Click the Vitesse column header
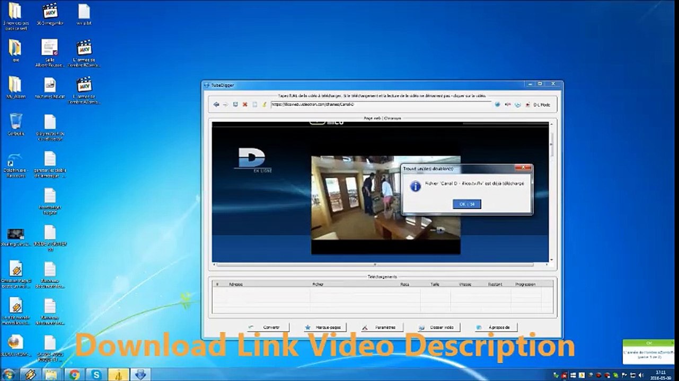Image resolution: width=679 pixels, height=381 pixels. click(465, 285)
